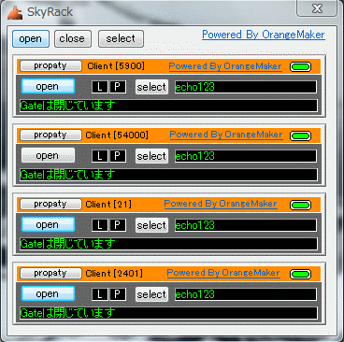Click the green status indicator for Client [2401]
344x342 pixels.
pos(300,274)
